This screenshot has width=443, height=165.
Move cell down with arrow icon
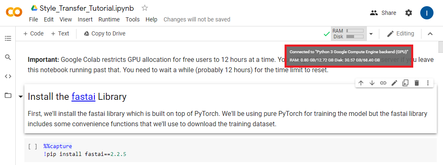[372, 83]
